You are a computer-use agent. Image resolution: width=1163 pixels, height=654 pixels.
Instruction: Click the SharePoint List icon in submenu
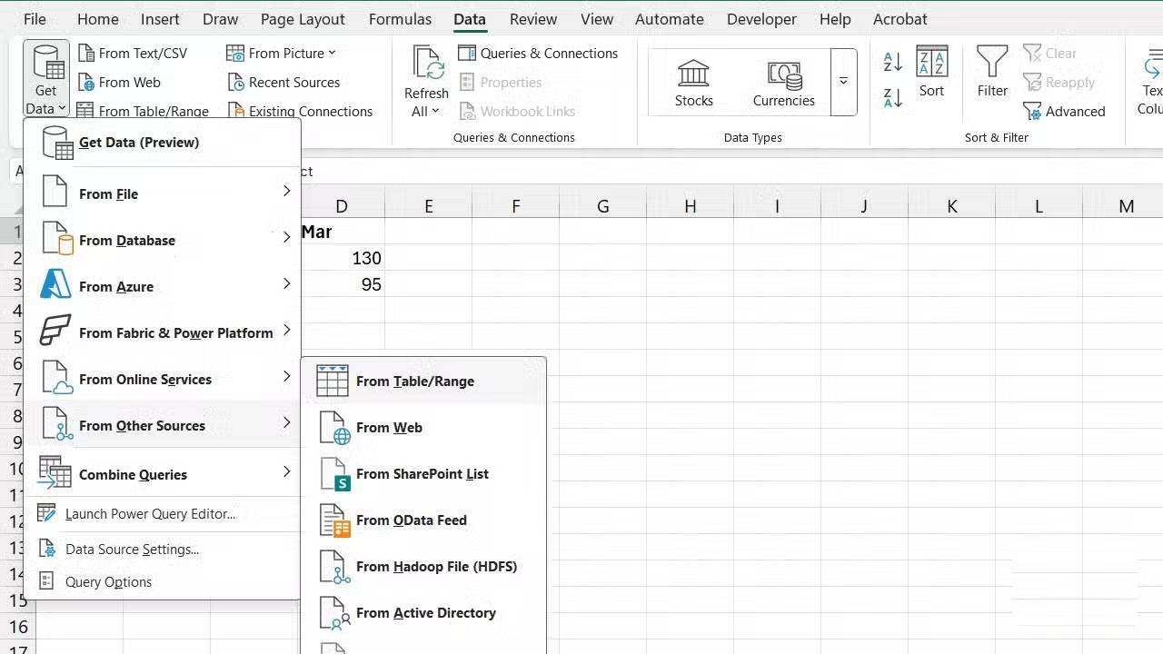pyautogui.click(x=334, y=474)
